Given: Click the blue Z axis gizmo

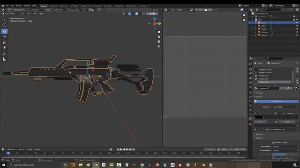Looking at the screenshot, I should [154, 19].
